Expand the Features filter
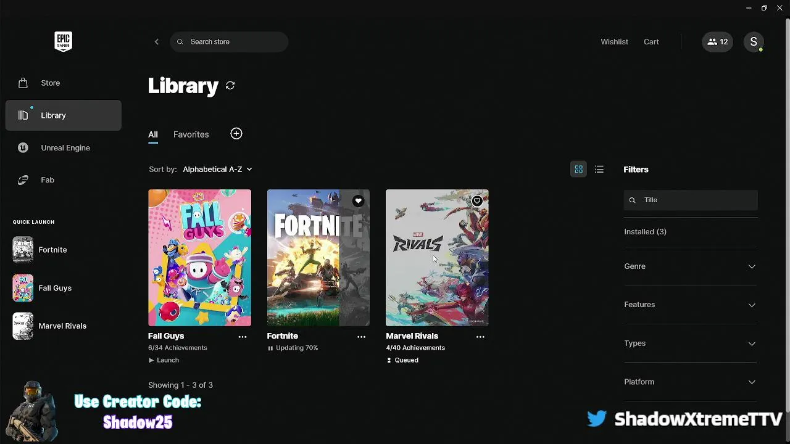The width and height of the screenshot is (790, 444). [x=691, y=305]
